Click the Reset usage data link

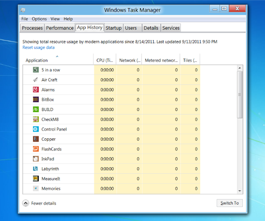(38, 48)
